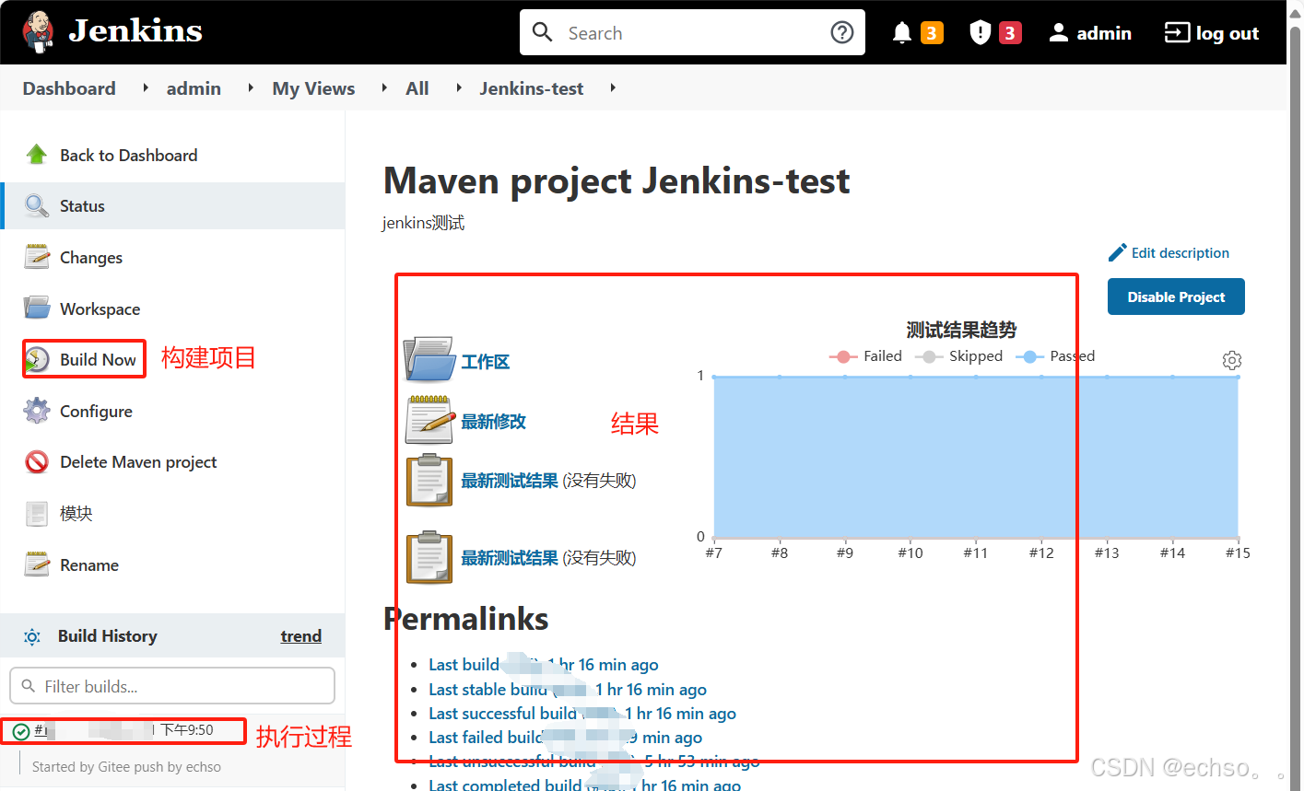Screen dimensions: 1304x791
Task: Click the Back to Dashboard green arrow icon
Action: (x=37, y=155)
